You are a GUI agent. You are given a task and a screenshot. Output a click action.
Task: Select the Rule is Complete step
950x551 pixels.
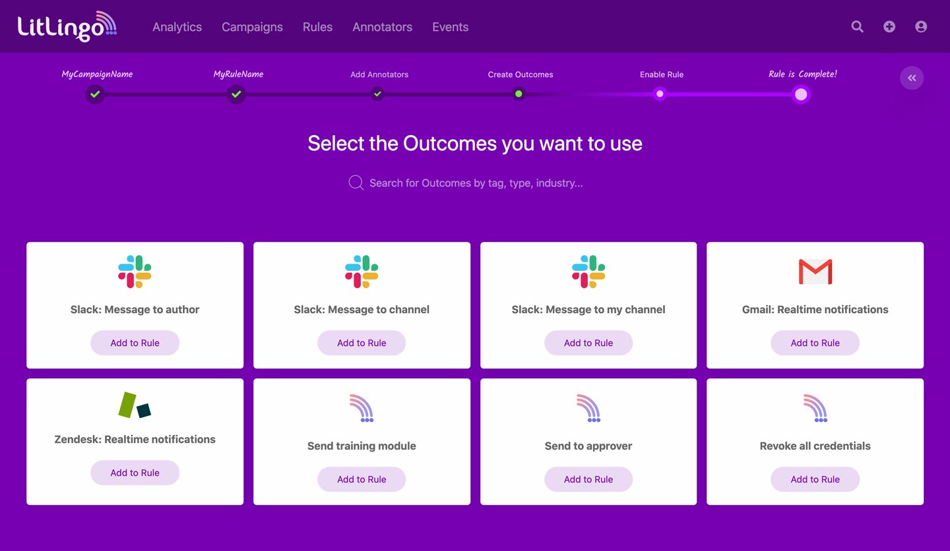[x=801, y=94]
